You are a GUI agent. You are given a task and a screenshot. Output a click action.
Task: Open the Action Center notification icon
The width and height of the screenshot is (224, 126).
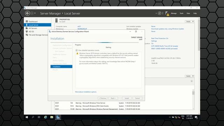click(196, 117)
